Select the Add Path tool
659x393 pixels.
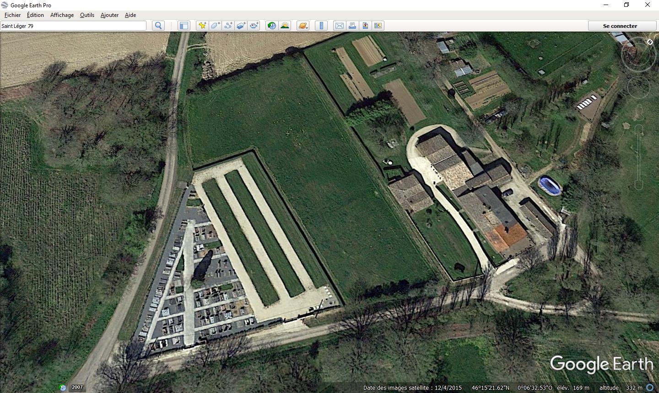(228, 26)
